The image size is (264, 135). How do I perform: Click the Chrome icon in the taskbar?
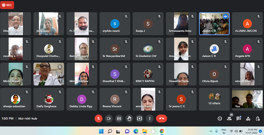click(x=162, y=131)
